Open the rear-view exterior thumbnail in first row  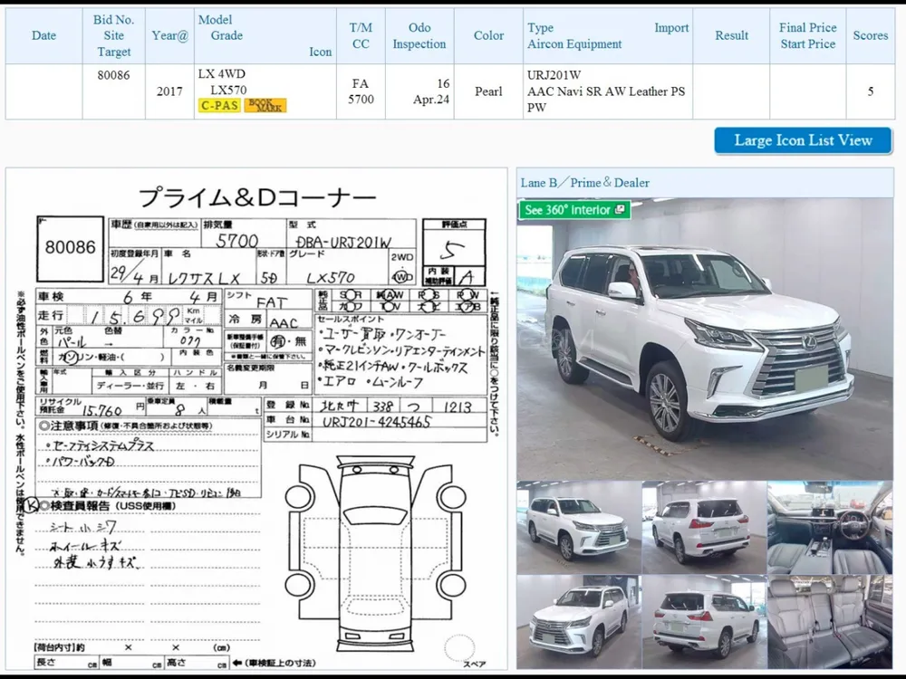tap(704, 528)
